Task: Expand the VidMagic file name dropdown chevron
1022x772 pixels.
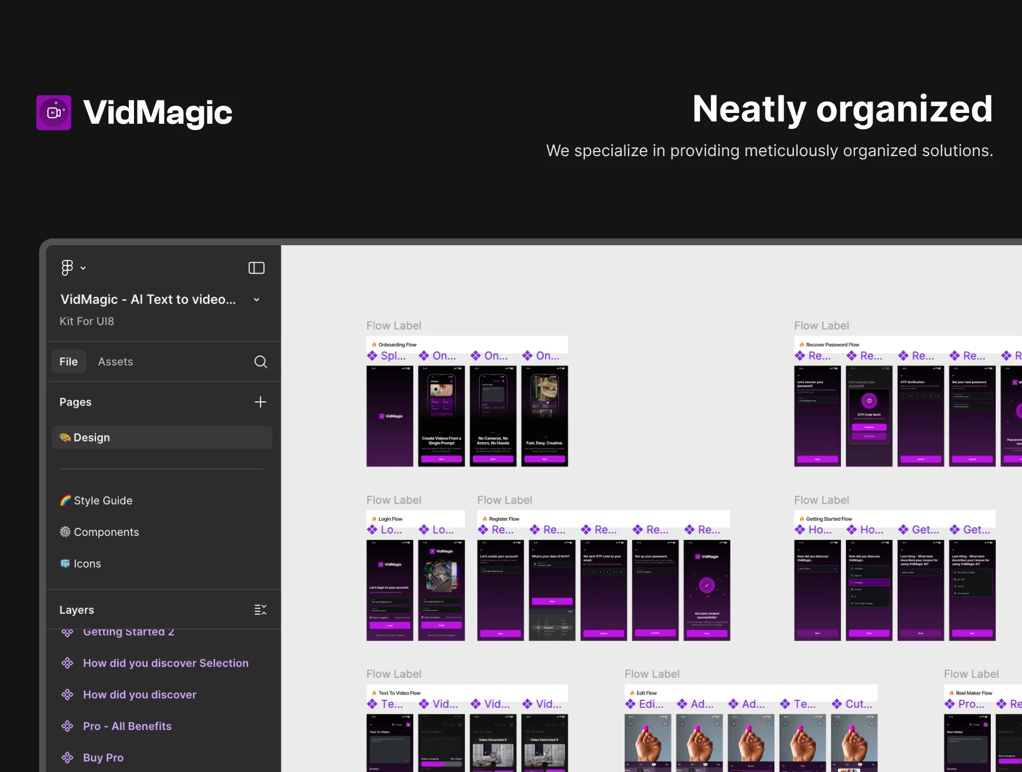Action: coord(257,299)
